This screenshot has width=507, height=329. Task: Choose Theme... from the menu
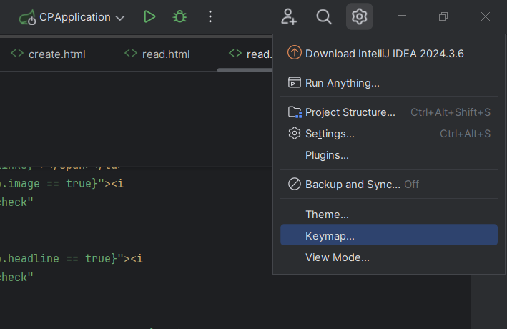[x=389, y=214]
